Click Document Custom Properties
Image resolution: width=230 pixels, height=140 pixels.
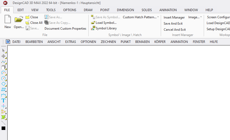click(65, 29)
